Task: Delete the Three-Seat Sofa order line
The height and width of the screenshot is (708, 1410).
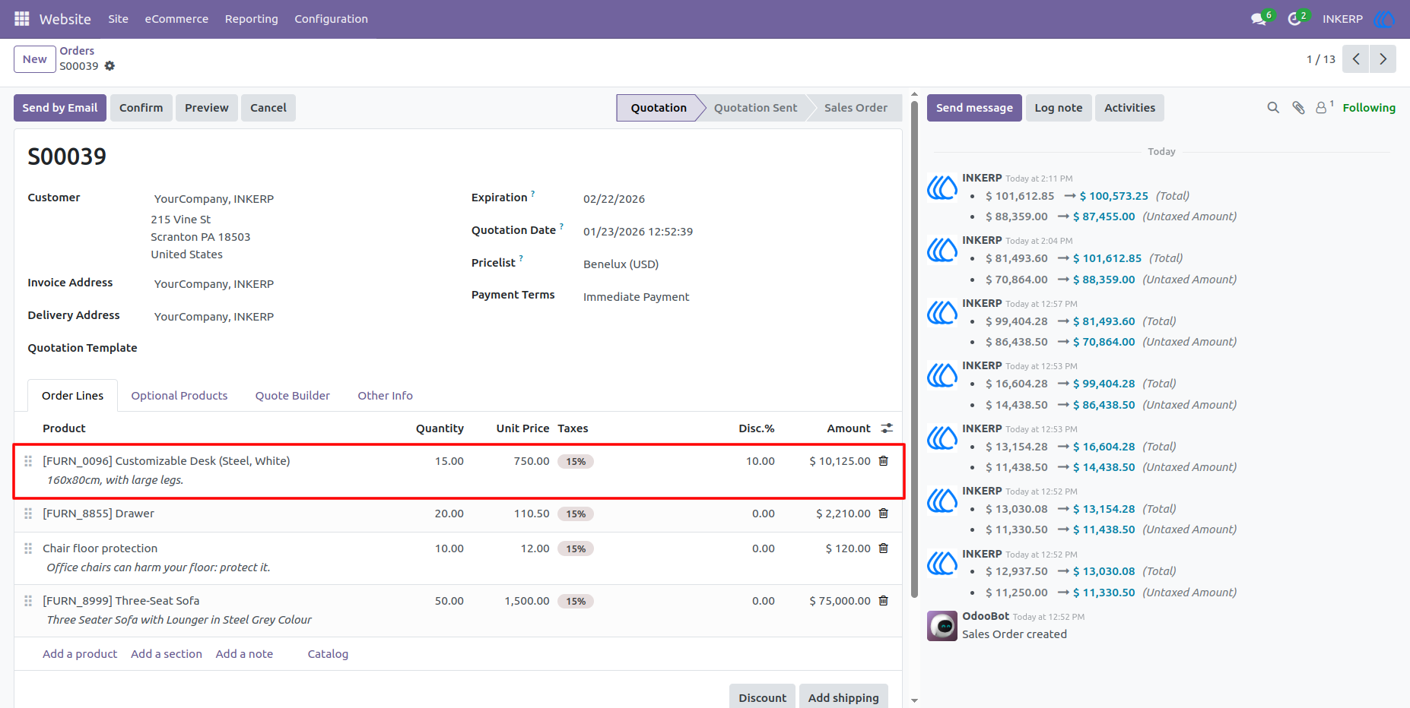Action: point(883,601)
